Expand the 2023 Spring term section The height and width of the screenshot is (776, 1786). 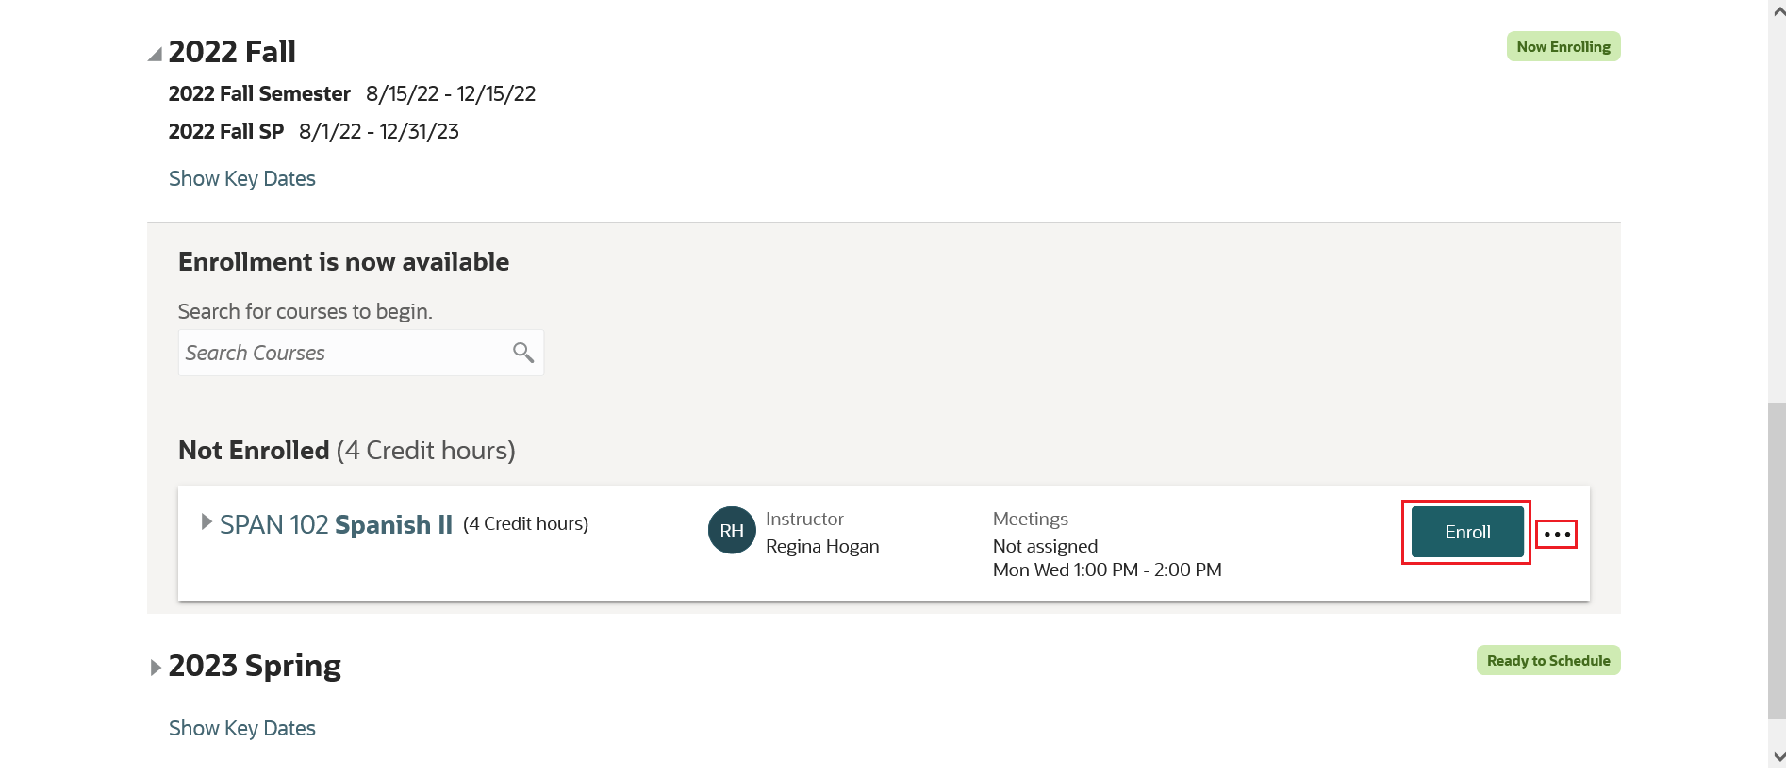[x=157, y=668]
